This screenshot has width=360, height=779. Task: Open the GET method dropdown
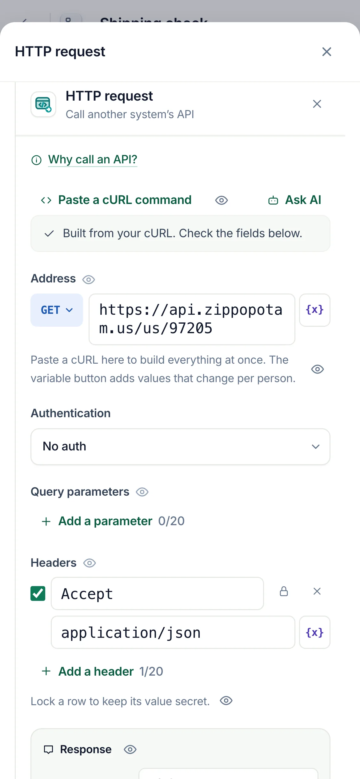[57, 310]
